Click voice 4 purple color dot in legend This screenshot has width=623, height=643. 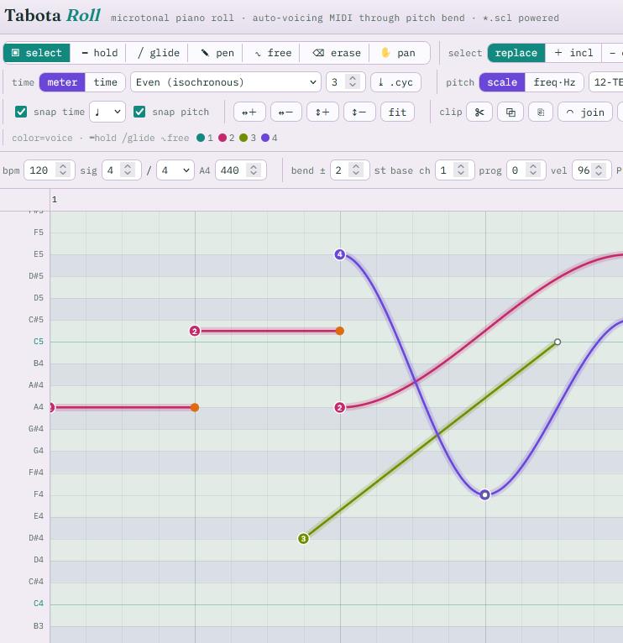pos(265,138)
